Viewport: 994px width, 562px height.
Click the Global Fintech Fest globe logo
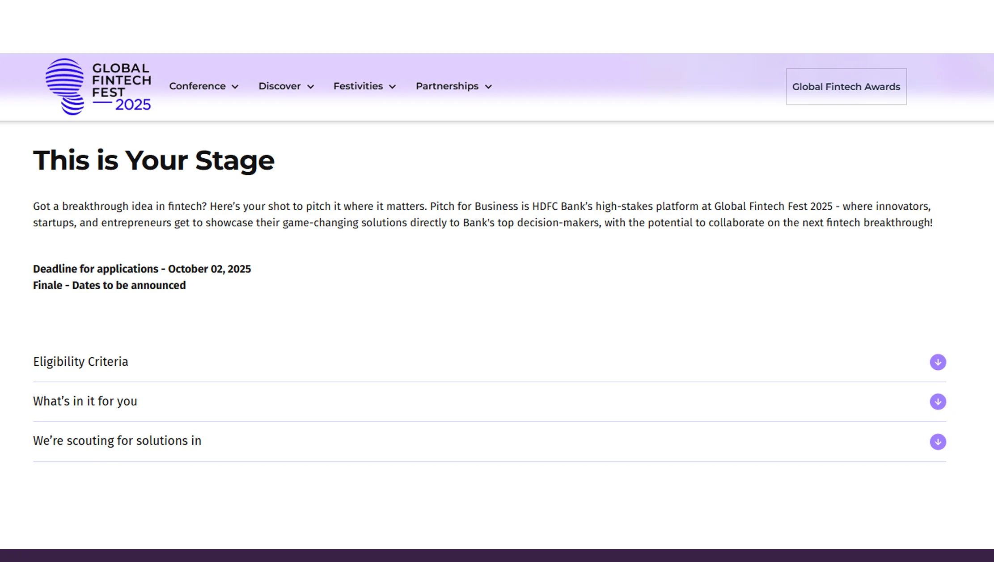click(65, 86)
